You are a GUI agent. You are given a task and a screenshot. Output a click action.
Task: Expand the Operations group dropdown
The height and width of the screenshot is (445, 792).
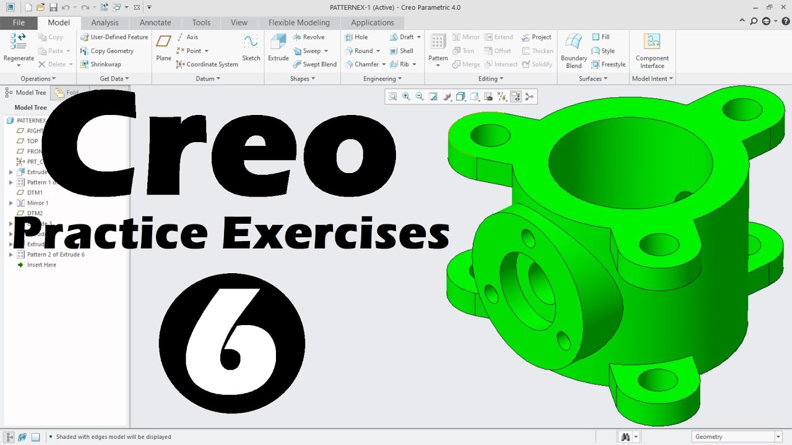click(38, 78)
